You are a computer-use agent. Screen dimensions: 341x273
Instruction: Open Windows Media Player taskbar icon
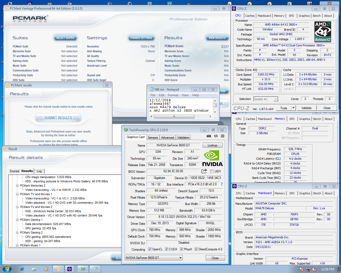46,269
